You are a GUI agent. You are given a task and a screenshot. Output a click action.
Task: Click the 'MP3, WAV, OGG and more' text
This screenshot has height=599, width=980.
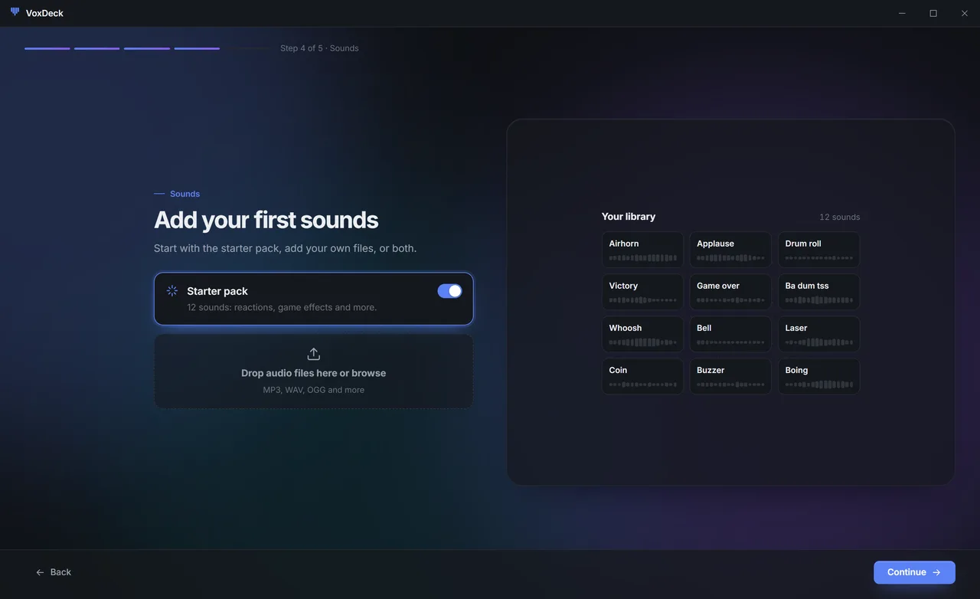coord(313,390)
